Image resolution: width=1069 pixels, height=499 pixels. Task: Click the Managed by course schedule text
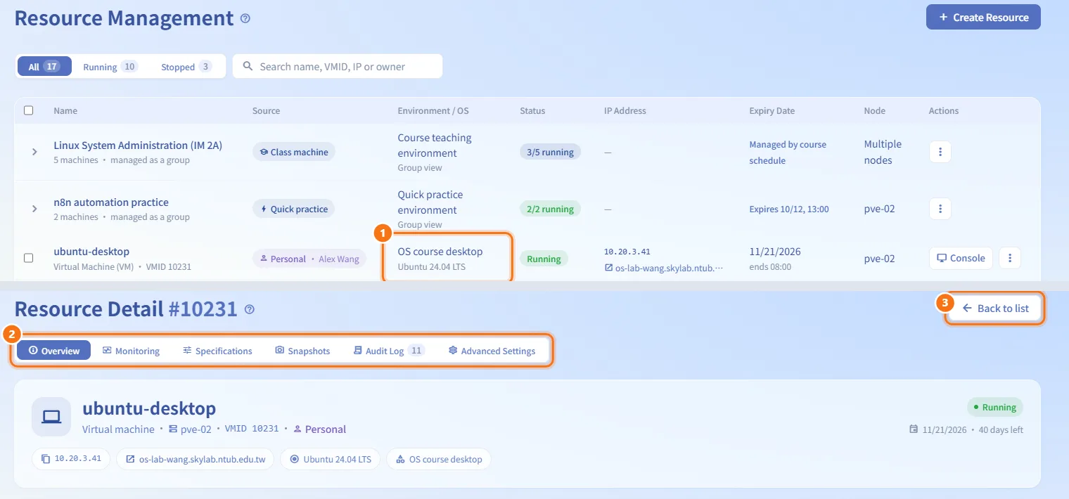point(788,153)
